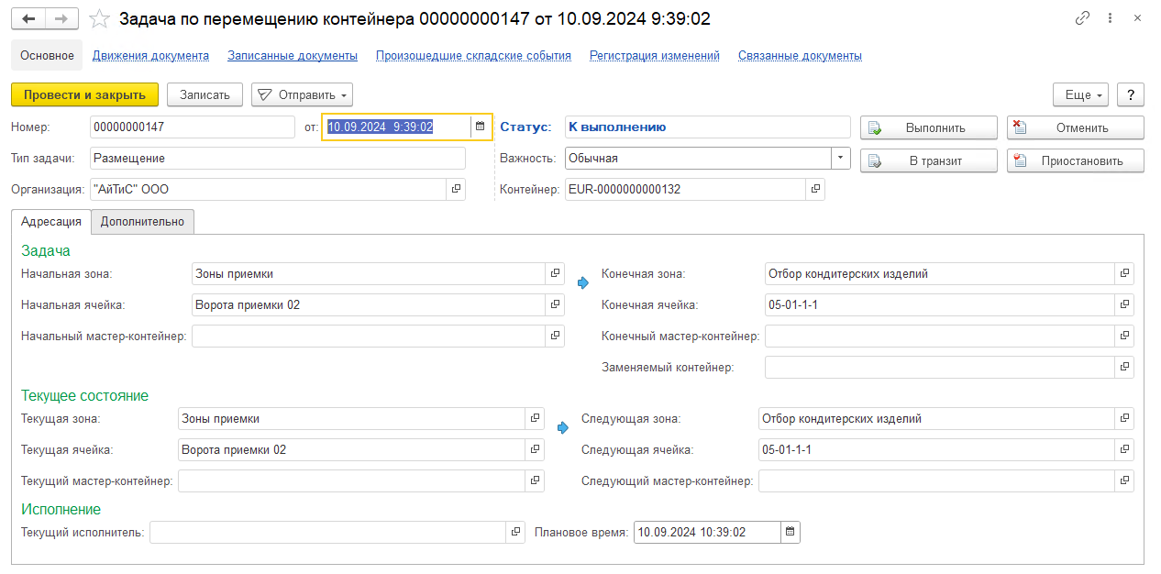Click the Текущий исполнитель input field

click(327, 532)
